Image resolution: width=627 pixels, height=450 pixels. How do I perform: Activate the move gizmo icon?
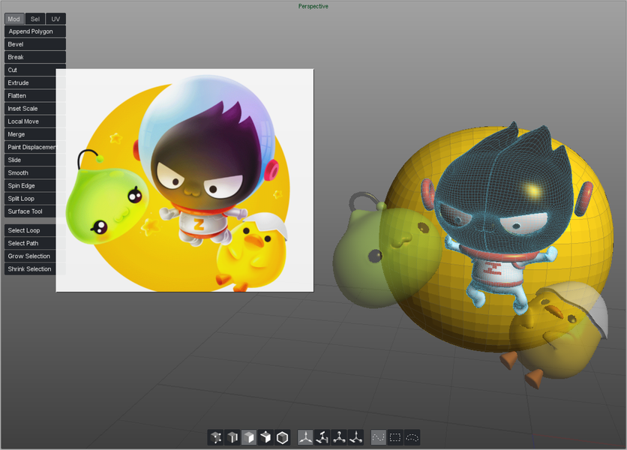pyautogui.click(x=305, y=437)
